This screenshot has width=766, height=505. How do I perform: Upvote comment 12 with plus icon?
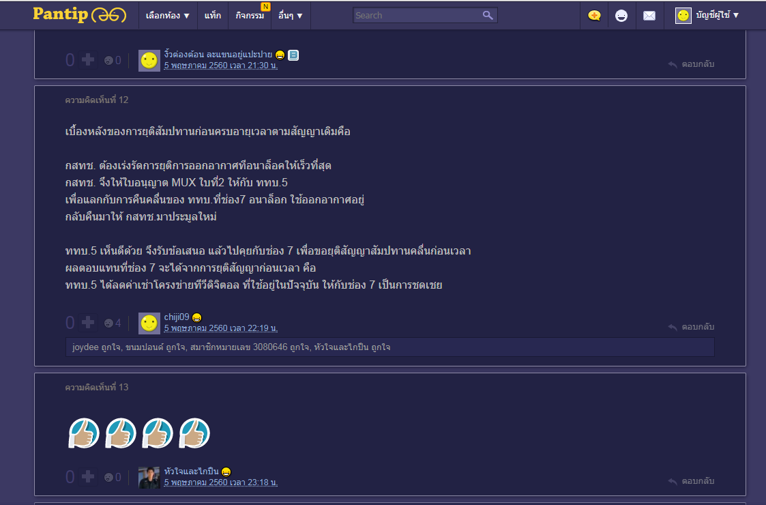pyautogui.click(x=88, y=322)
